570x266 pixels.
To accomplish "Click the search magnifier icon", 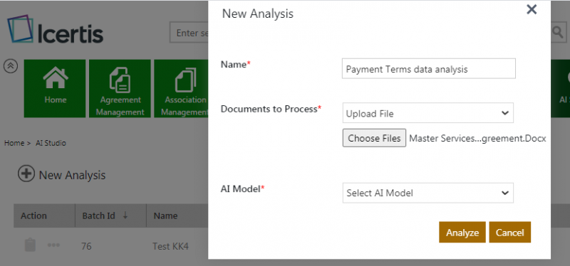I will [x=558, y=33].
